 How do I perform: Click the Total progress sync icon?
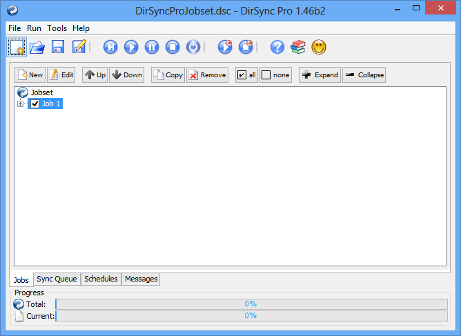point(19,304)
